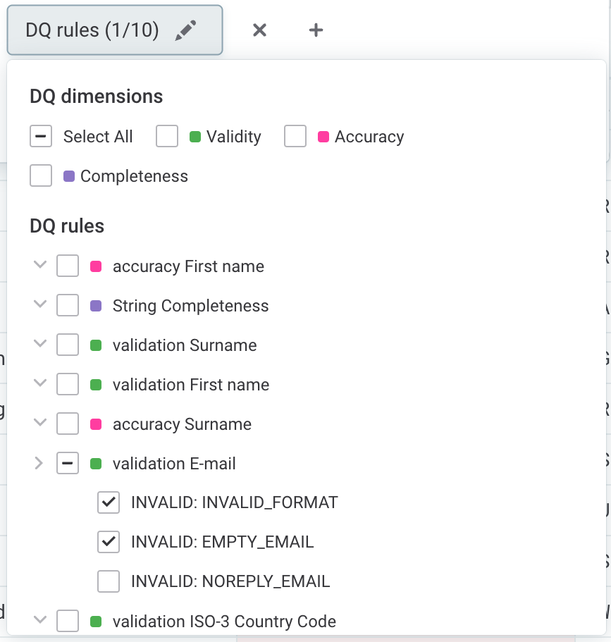Expand the accuracy First name rule
Image resolution: width=611 pixels, height=642 pixels.
click(x=40, y=266)
